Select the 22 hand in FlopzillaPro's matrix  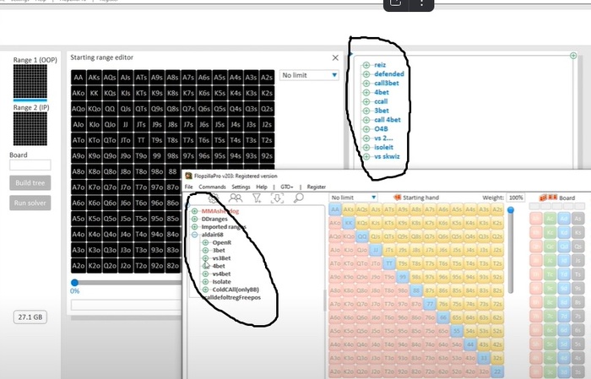[497, 372]
